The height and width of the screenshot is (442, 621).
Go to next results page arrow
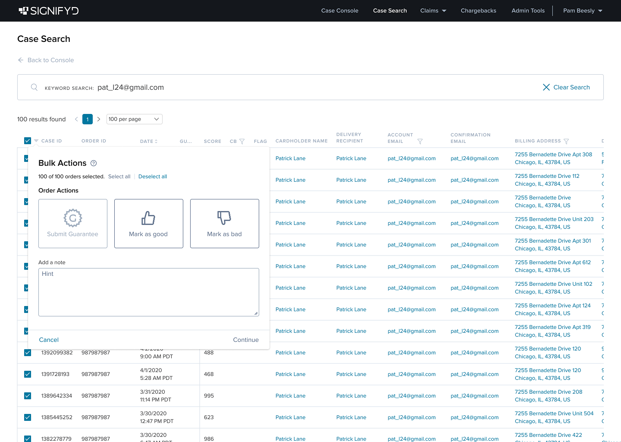(99, 119)
